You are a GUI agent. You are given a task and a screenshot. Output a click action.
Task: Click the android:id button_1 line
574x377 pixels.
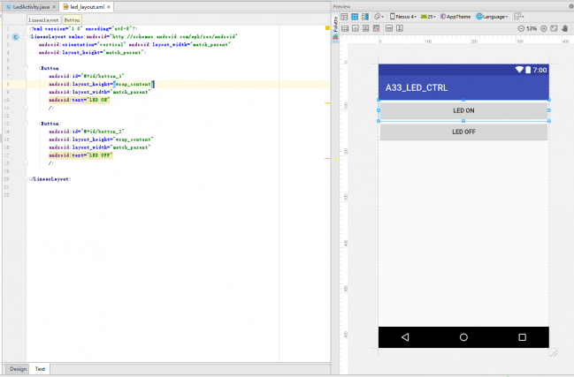pyautogui.click(x=87, y=76)
